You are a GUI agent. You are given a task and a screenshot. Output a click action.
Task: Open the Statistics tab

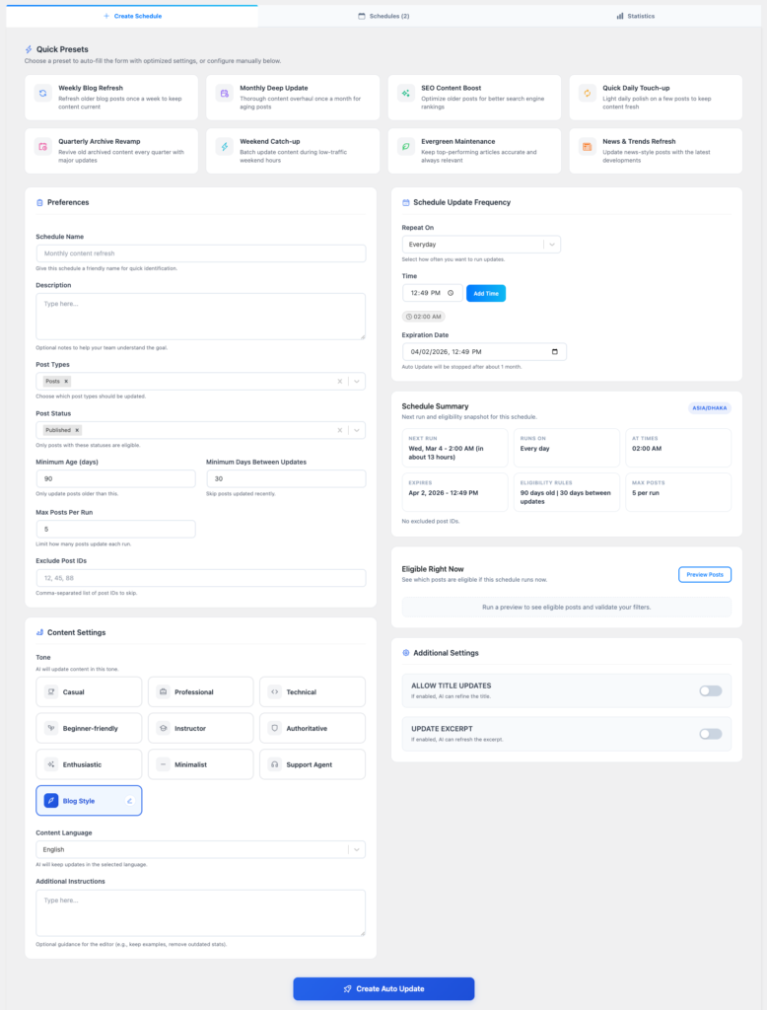point(635,16)
